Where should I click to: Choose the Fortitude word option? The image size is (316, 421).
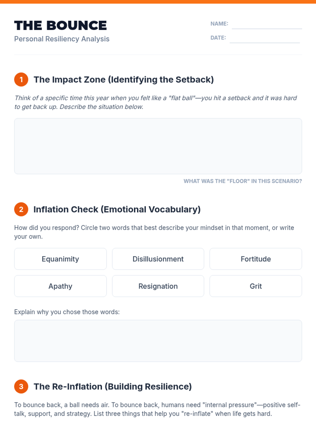coord(256,259)
